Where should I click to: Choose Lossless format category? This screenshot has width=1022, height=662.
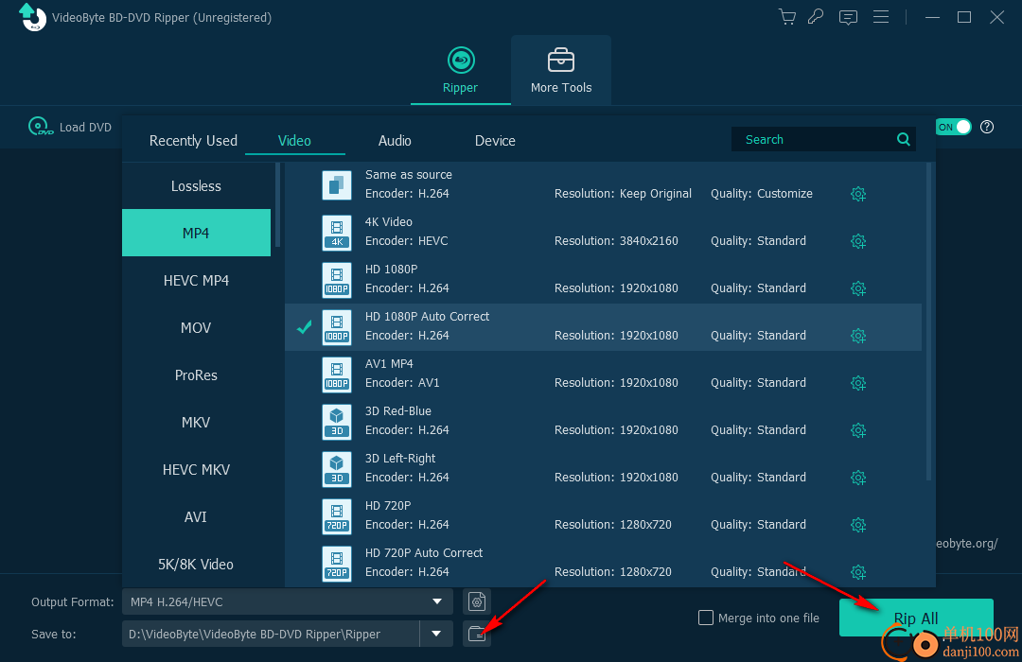(x=196, y=185)
